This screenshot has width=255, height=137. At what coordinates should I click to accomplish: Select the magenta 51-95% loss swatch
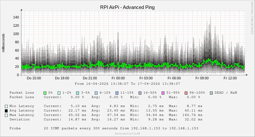[x=163, y=93]
